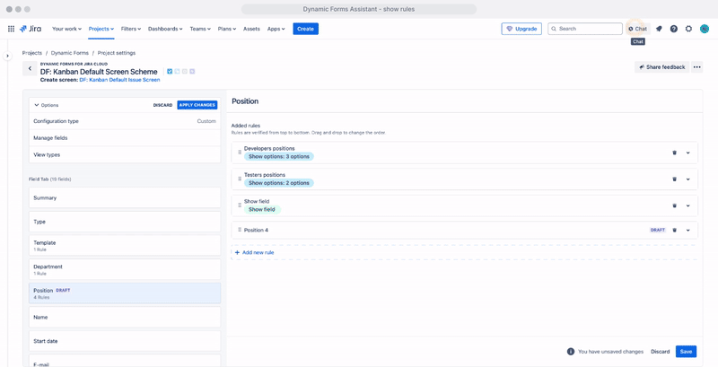Expand the Developers positions rule

pos(687,153)
